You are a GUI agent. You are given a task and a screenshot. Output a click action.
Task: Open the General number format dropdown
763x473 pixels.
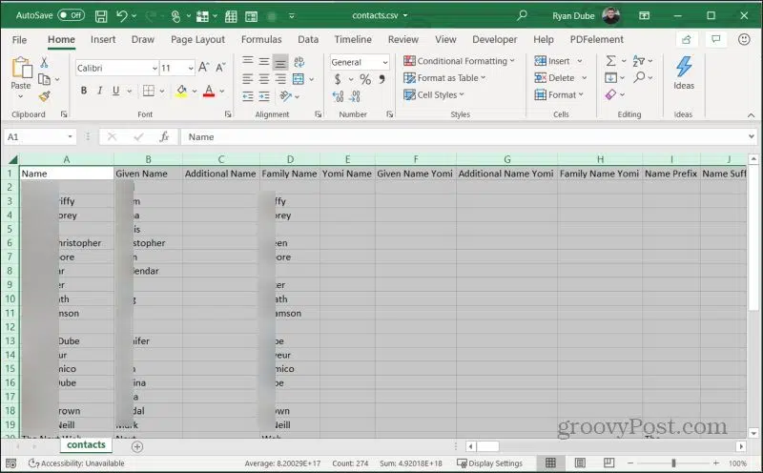(385, 62)
